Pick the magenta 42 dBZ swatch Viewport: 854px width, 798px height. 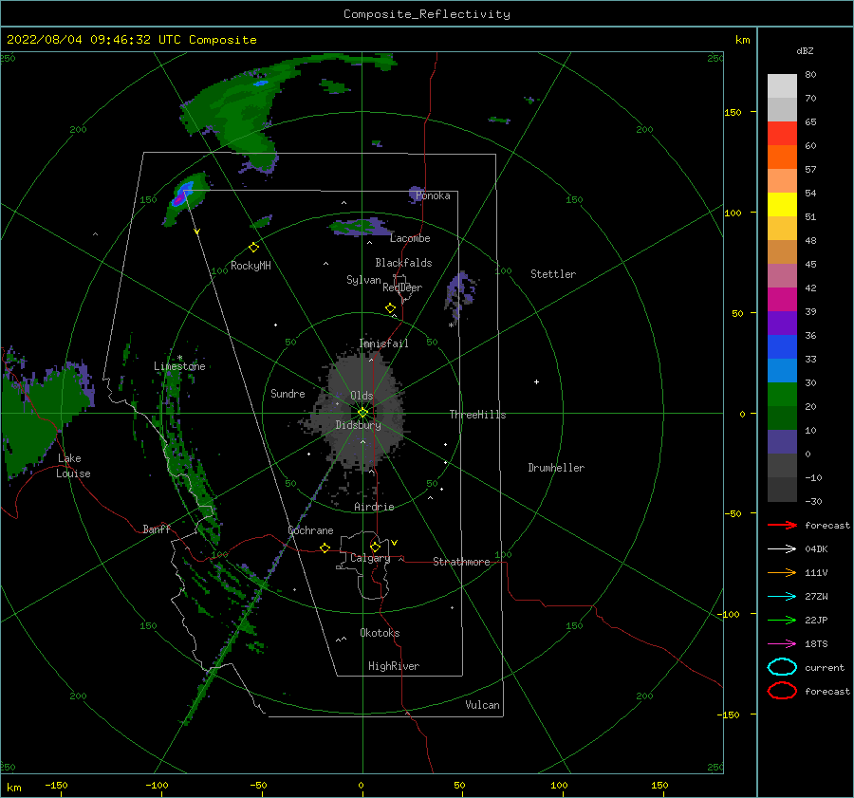point(782,299)
